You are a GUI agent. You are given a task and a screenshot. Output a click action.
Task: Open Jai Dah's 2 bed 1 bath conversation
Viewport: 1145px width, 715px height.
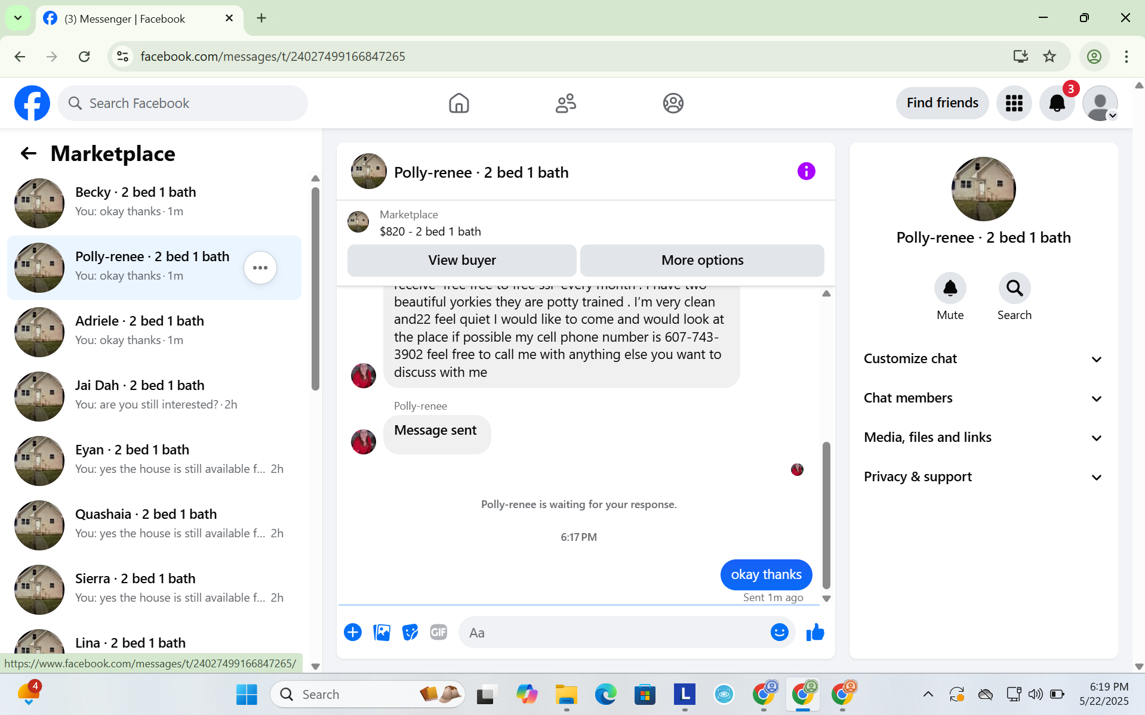(154, 397)
